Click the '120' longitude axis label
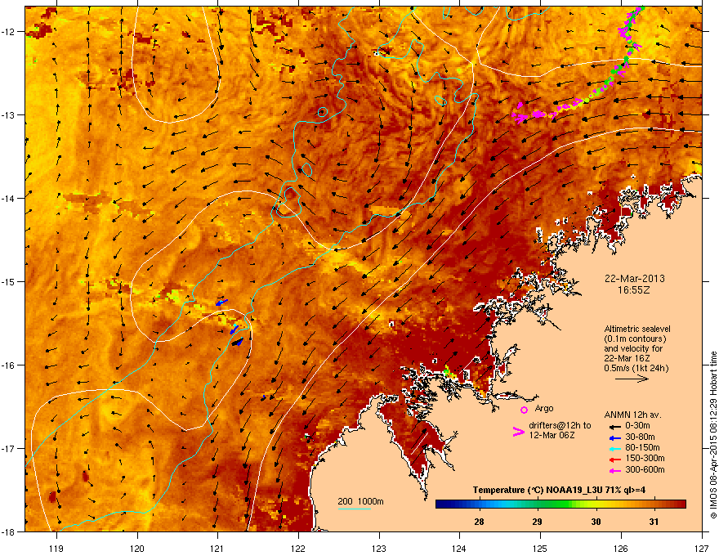 [x=137, y=548]
